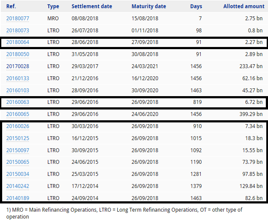Screen dimensions: 268x222
Task: Open reference 20140189
Action: pyautogui.click(x=18, y=198)
